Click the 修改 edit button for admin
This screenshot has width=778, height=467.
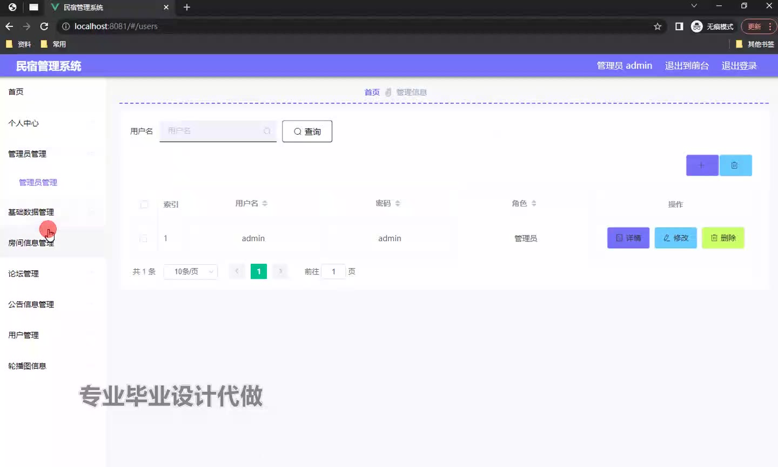point(675,238)
